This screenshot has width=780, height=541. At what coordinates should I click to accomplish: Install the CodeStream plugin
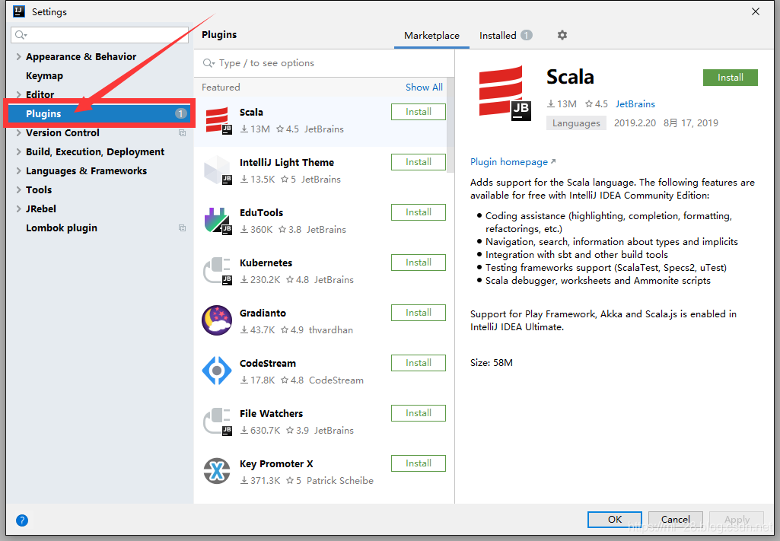coord(419,363)
